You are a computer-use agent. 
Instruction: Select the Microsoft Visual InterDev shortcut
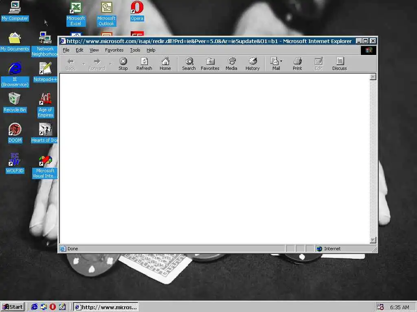coord(45,166)
